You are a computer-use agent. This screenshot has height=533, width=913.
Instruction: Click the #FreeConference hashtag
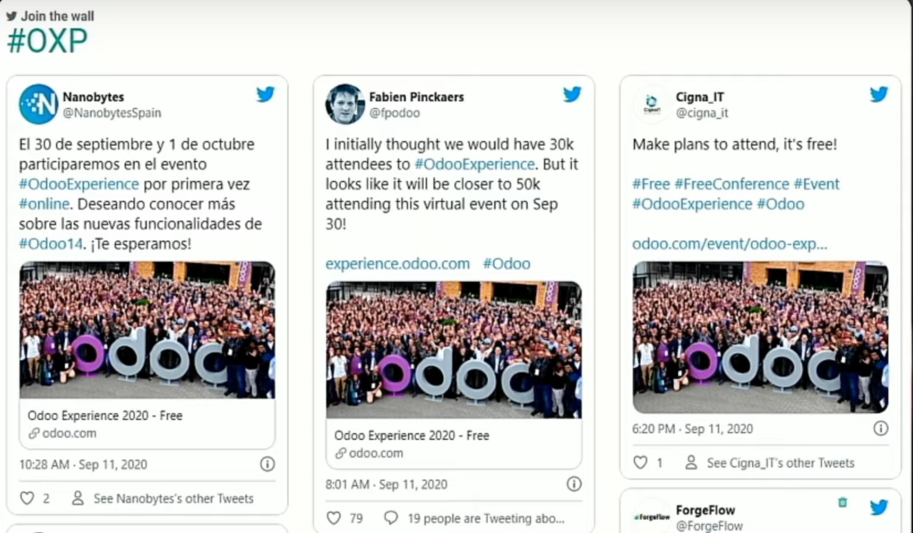[732, 184]
